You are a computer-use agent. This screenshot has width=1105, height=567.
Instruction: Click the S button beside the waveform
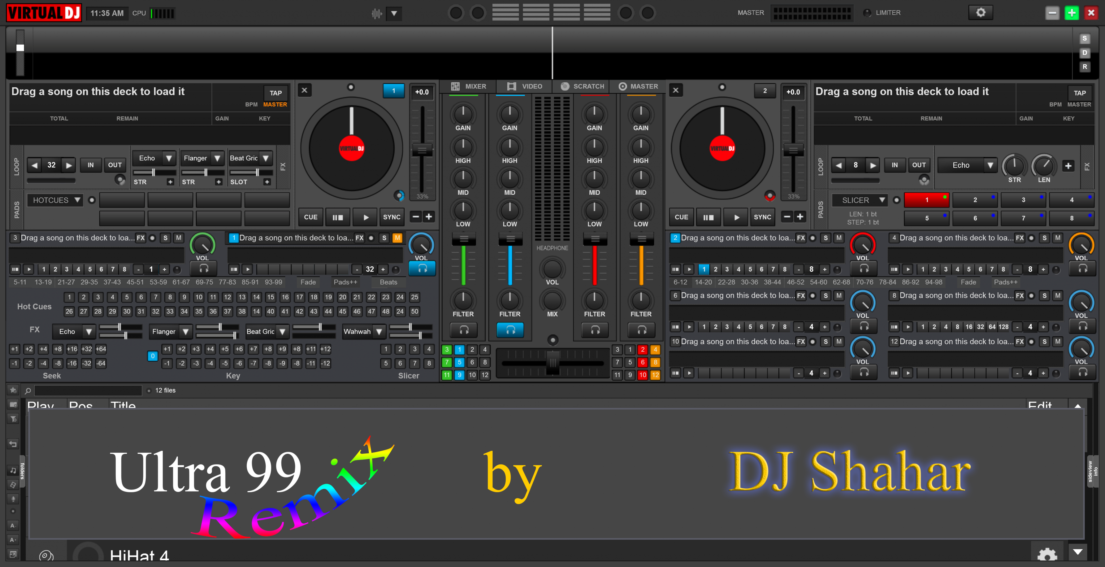click(x=1084, y=39)
